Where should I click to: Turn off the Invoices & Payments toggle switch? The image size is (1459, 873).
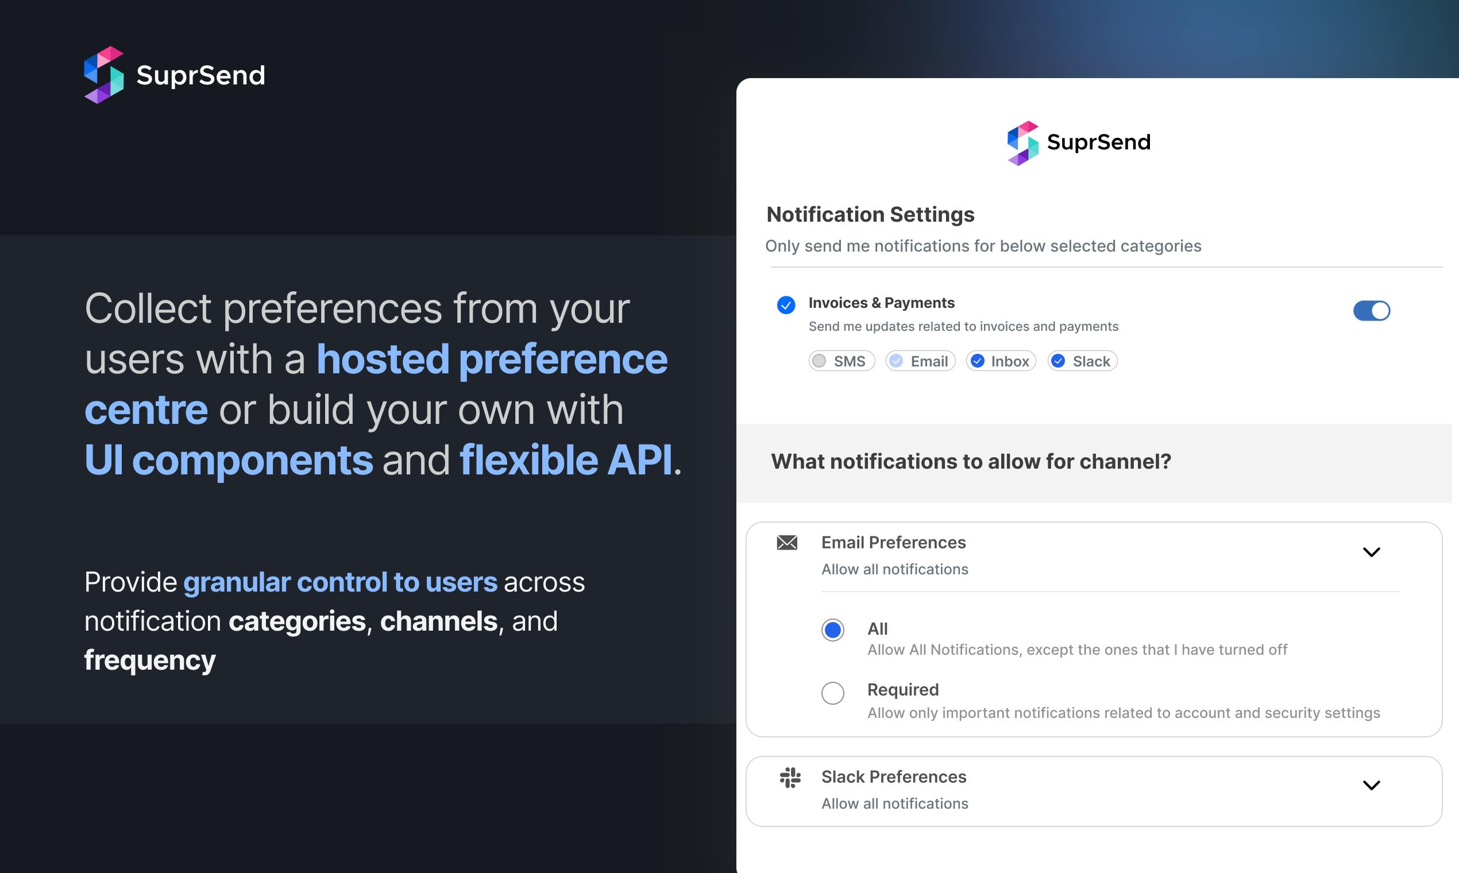pyautogui.click(x=1371, y=311)
